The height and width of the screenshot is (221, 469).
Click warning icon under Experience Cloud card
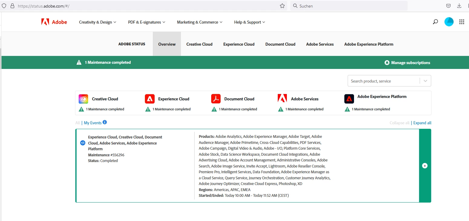(148, 109)
